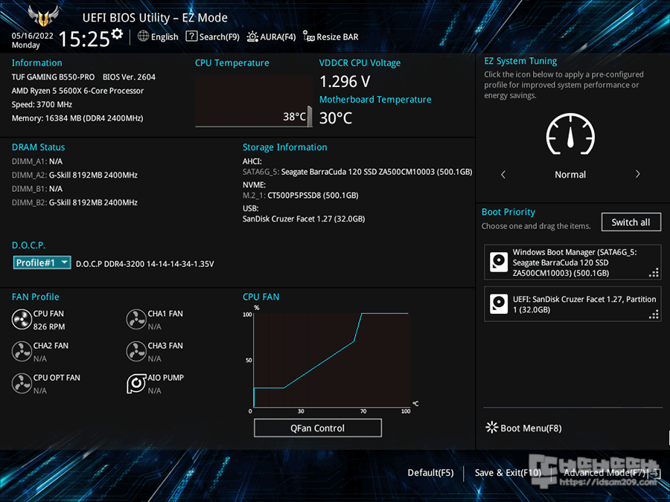The image size is (670, 502).
Task: Click the DIMM_B2 G-Skill 8192MB entry
Action: pyautogui.click(x=74, y=202)
